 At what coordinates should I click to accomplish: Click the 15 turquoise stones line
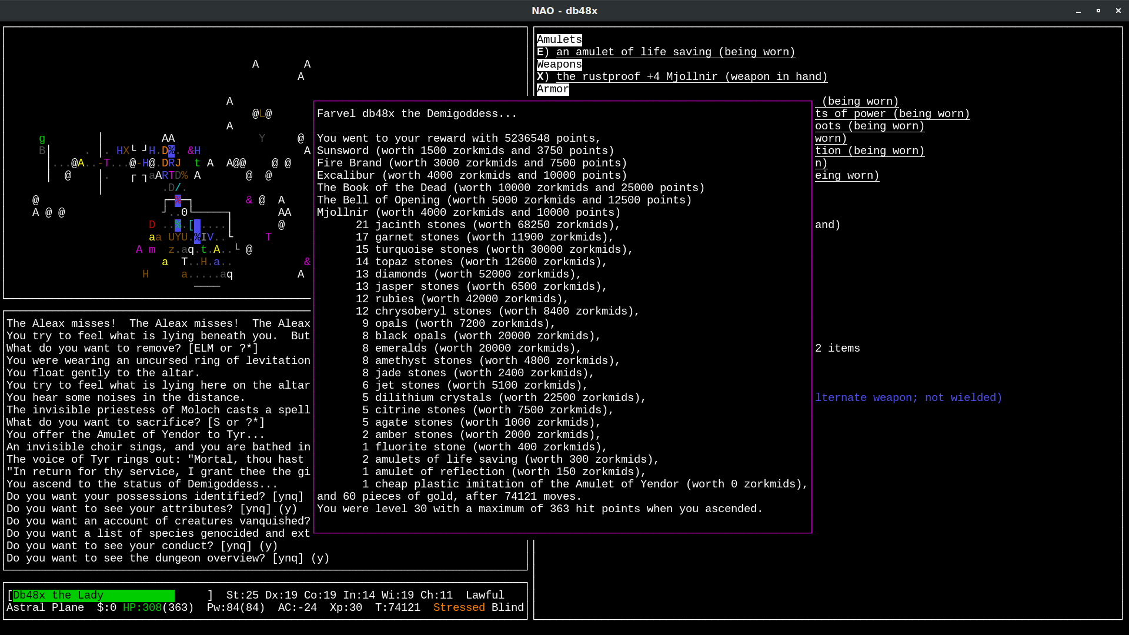pos(494,249)
